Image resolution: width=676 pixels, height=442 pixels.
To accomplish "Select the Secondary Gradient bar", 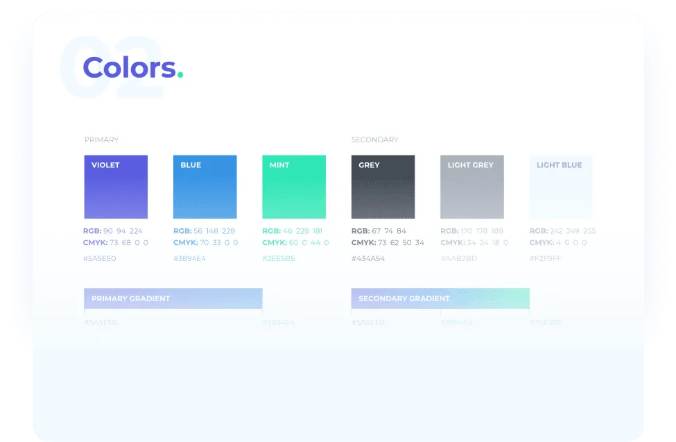I will pos(440,298).
